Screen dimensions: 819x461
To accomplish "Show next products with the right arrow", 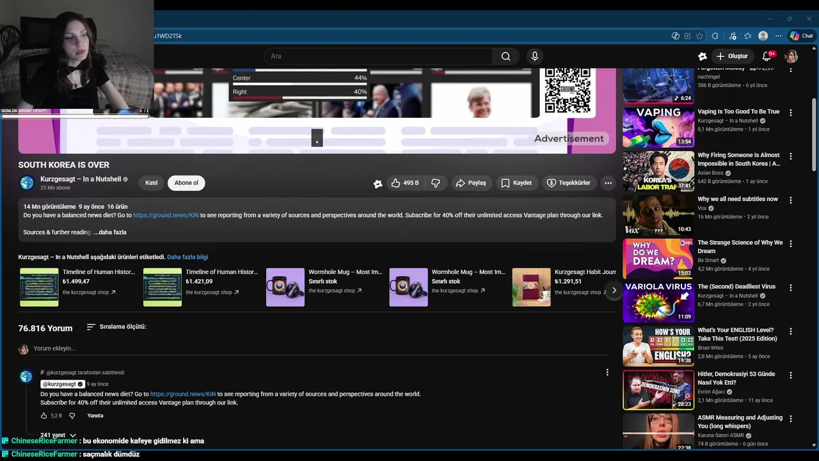I will coord(614,291).
